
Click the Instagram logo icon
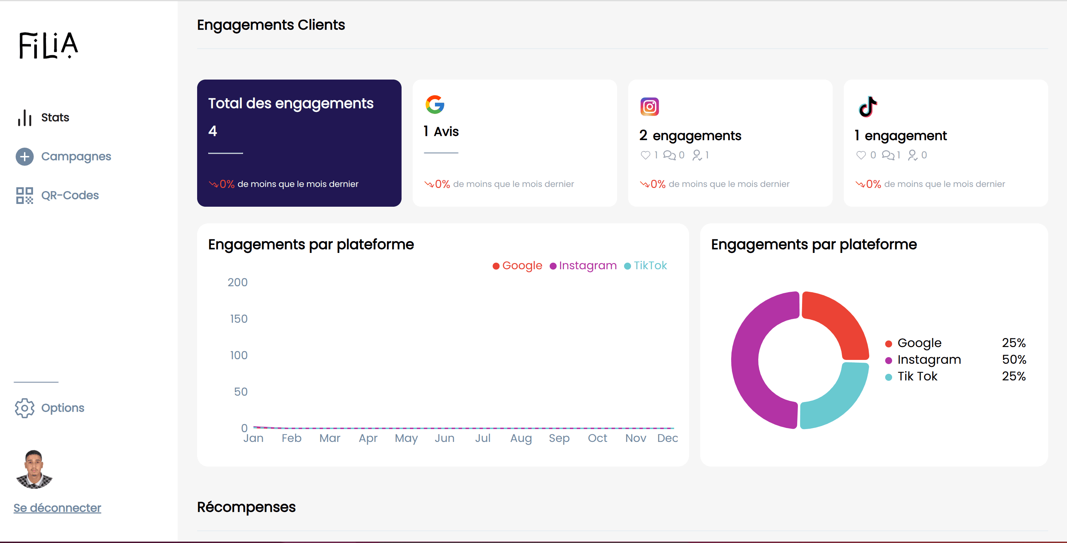(649, 106)
